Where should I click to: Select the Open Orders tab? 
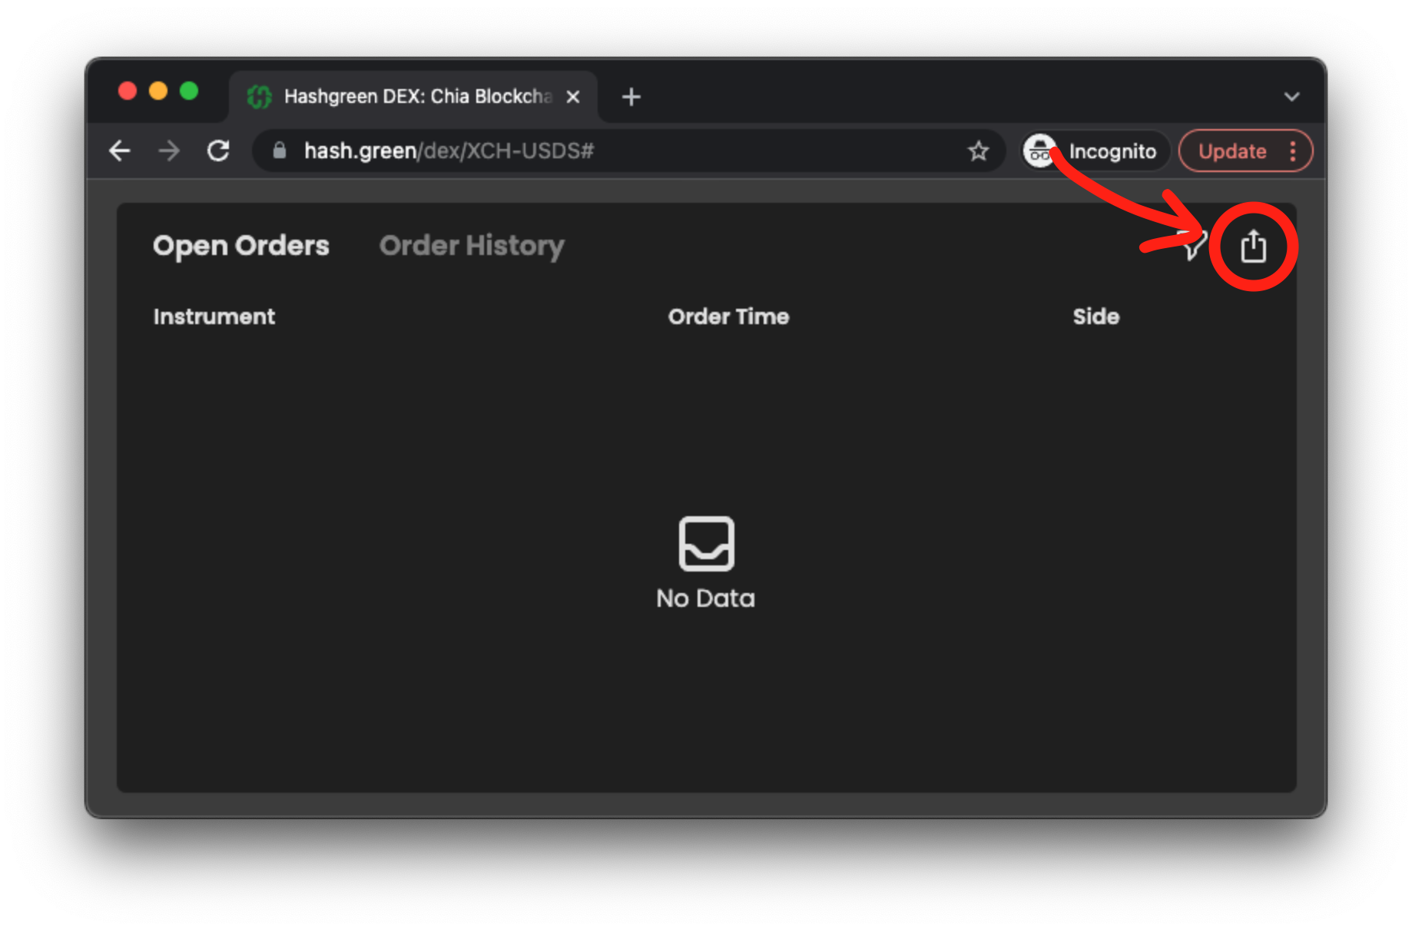pos(240,246)
